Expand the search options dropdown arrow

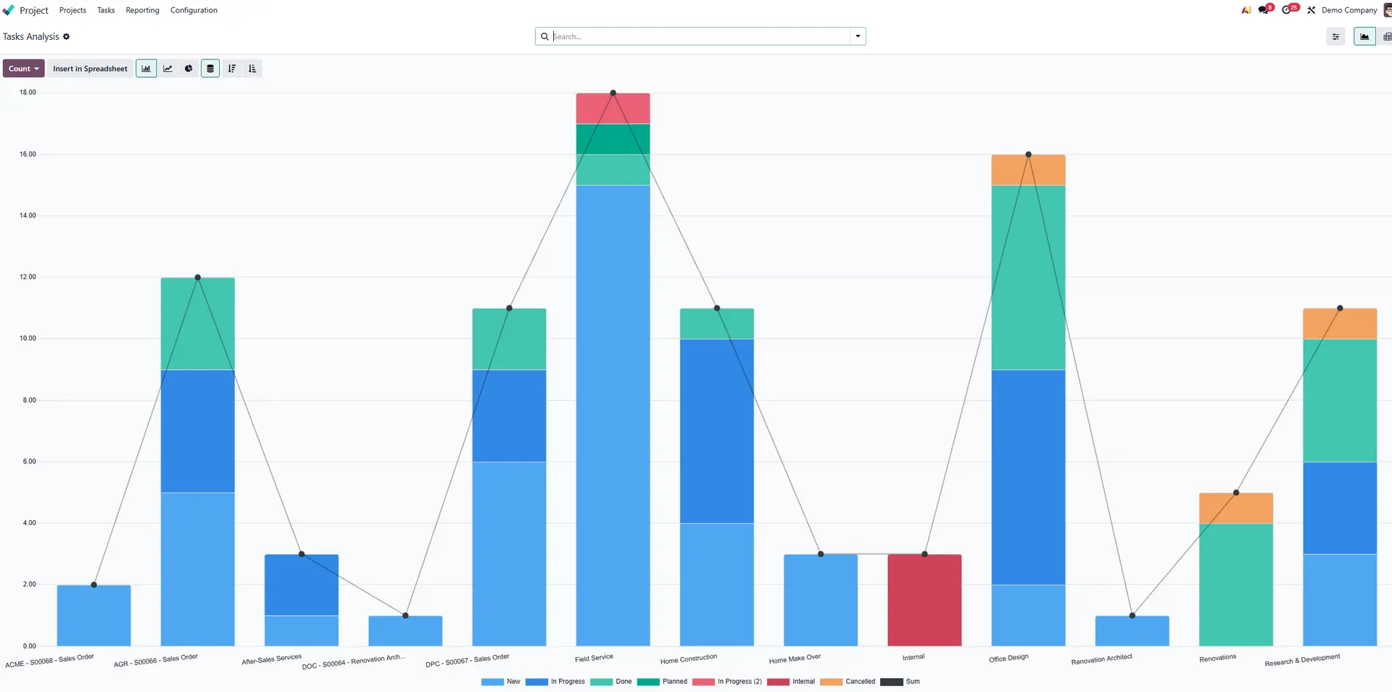click(x=858, y=36)
